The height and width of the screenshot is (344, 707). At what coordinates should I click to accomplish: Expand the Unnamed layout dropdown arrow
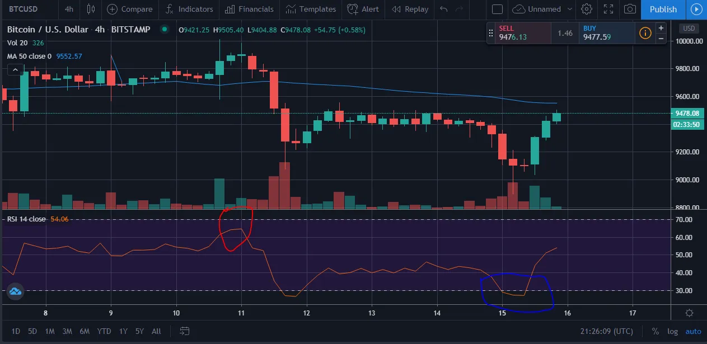point(570,9)
